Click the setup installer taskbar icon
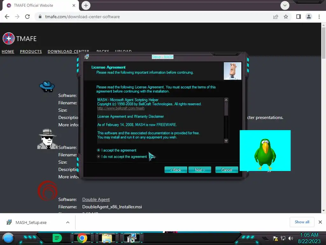This screenshot has height=245, width=326. coord(132,238)
